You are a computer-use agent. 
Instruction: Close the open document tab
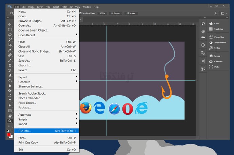(x=80, y=19)
